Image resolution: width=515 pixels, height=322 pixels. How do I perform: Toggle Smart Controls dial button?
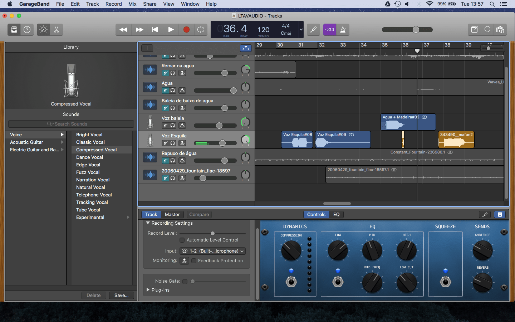(x=43, y=30)
